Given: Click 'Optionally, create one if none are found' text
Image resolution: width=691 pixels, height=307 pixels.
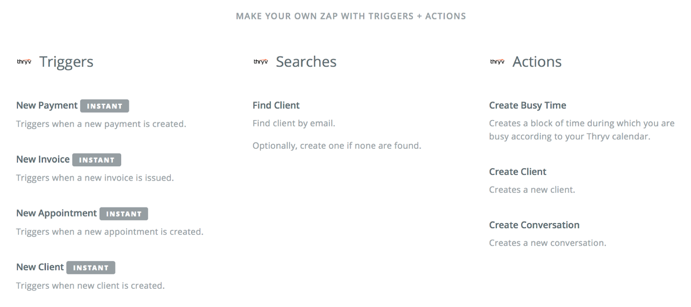Looking at the screenshot, I should click(337, 146).
